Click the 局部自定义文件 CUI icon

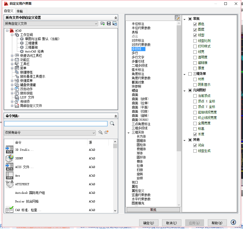(x=17, y=106)
